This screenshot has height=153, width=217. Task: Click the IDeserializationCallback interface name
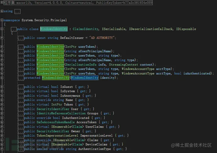[151, 29]
